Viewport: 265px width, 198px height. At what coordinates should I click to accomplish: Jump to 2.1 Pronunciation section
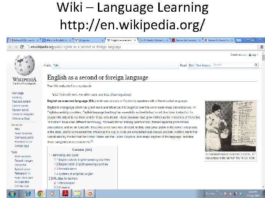click(64, 183)
